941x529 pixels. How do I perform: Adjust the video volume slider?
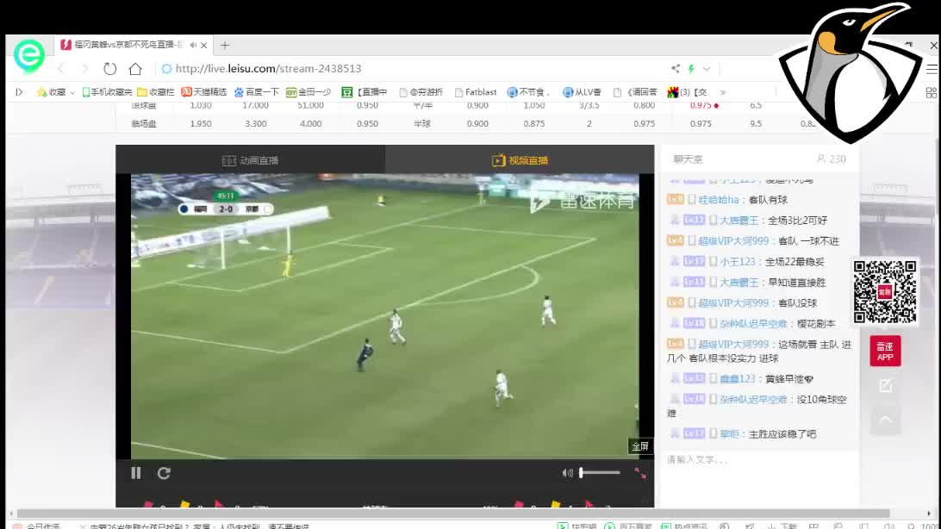tap(600, 472)
